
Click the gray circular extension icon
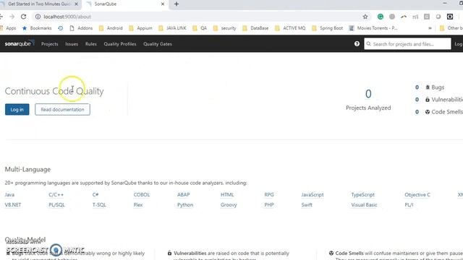click(x=392, y=17)
